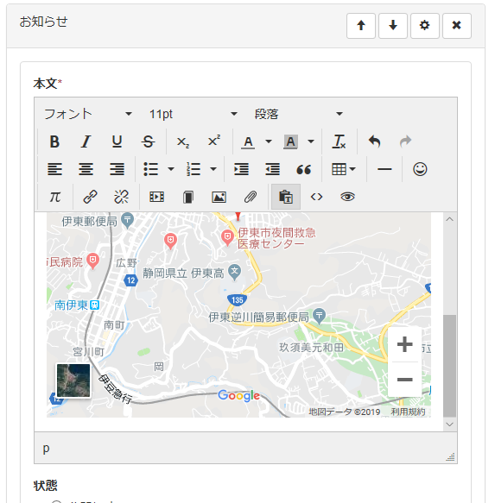The height and width of the screenshot is (503, 495).
Task: Click the scroll down arrow in editor
Action: coord(450,424)
